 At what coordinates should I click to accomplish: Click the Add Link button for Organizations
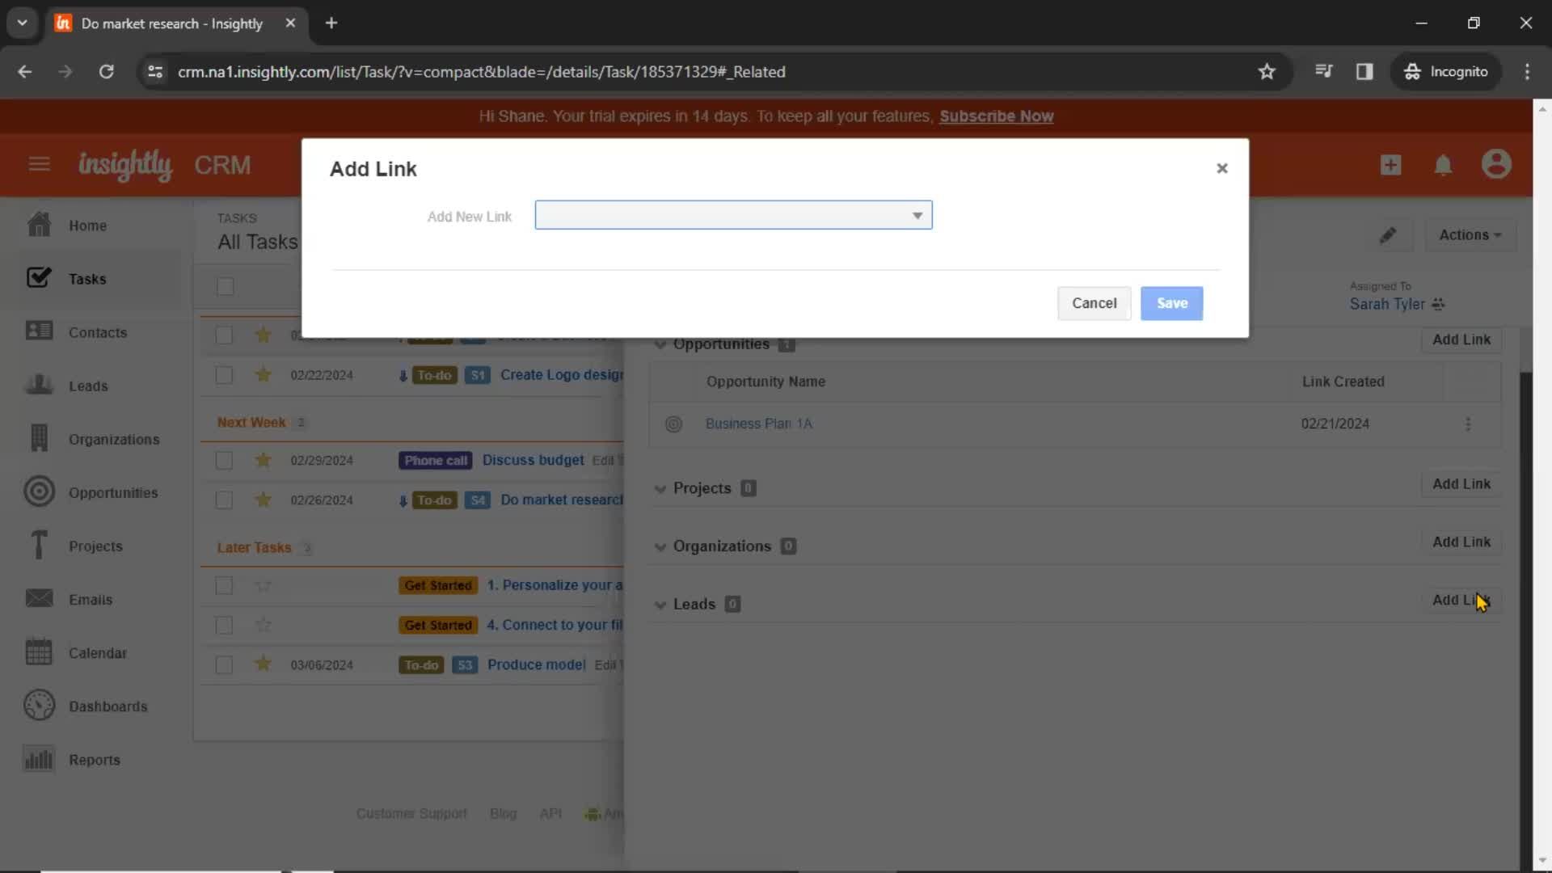[1461, 542]
